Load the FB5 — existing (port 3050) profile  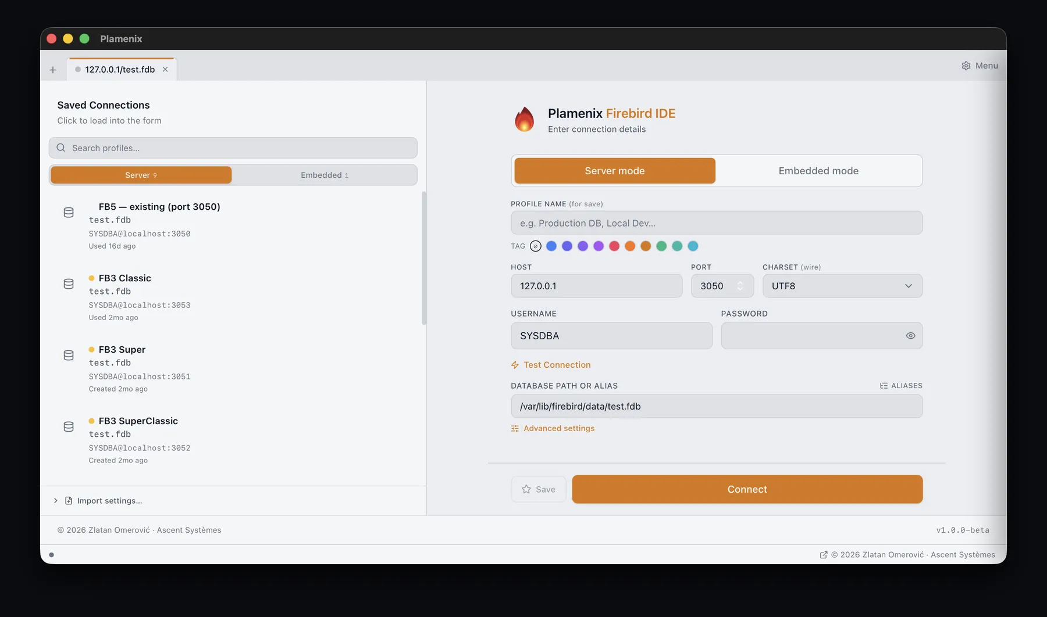[233, 226]
